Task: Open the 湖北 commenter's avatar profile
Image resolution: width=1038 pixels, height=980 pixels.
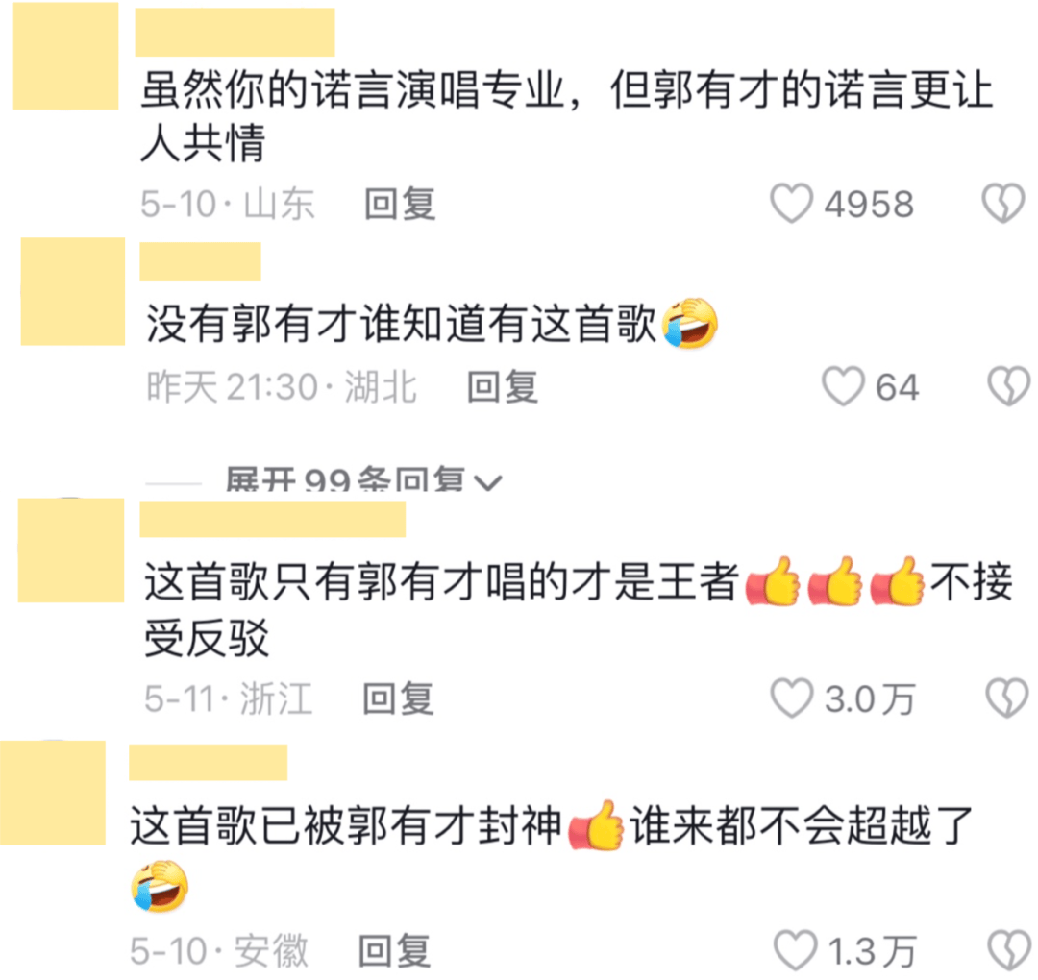Action: coord(73,291)
